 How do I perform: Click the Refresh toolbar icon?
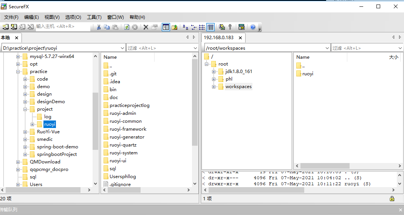(127, 27)
